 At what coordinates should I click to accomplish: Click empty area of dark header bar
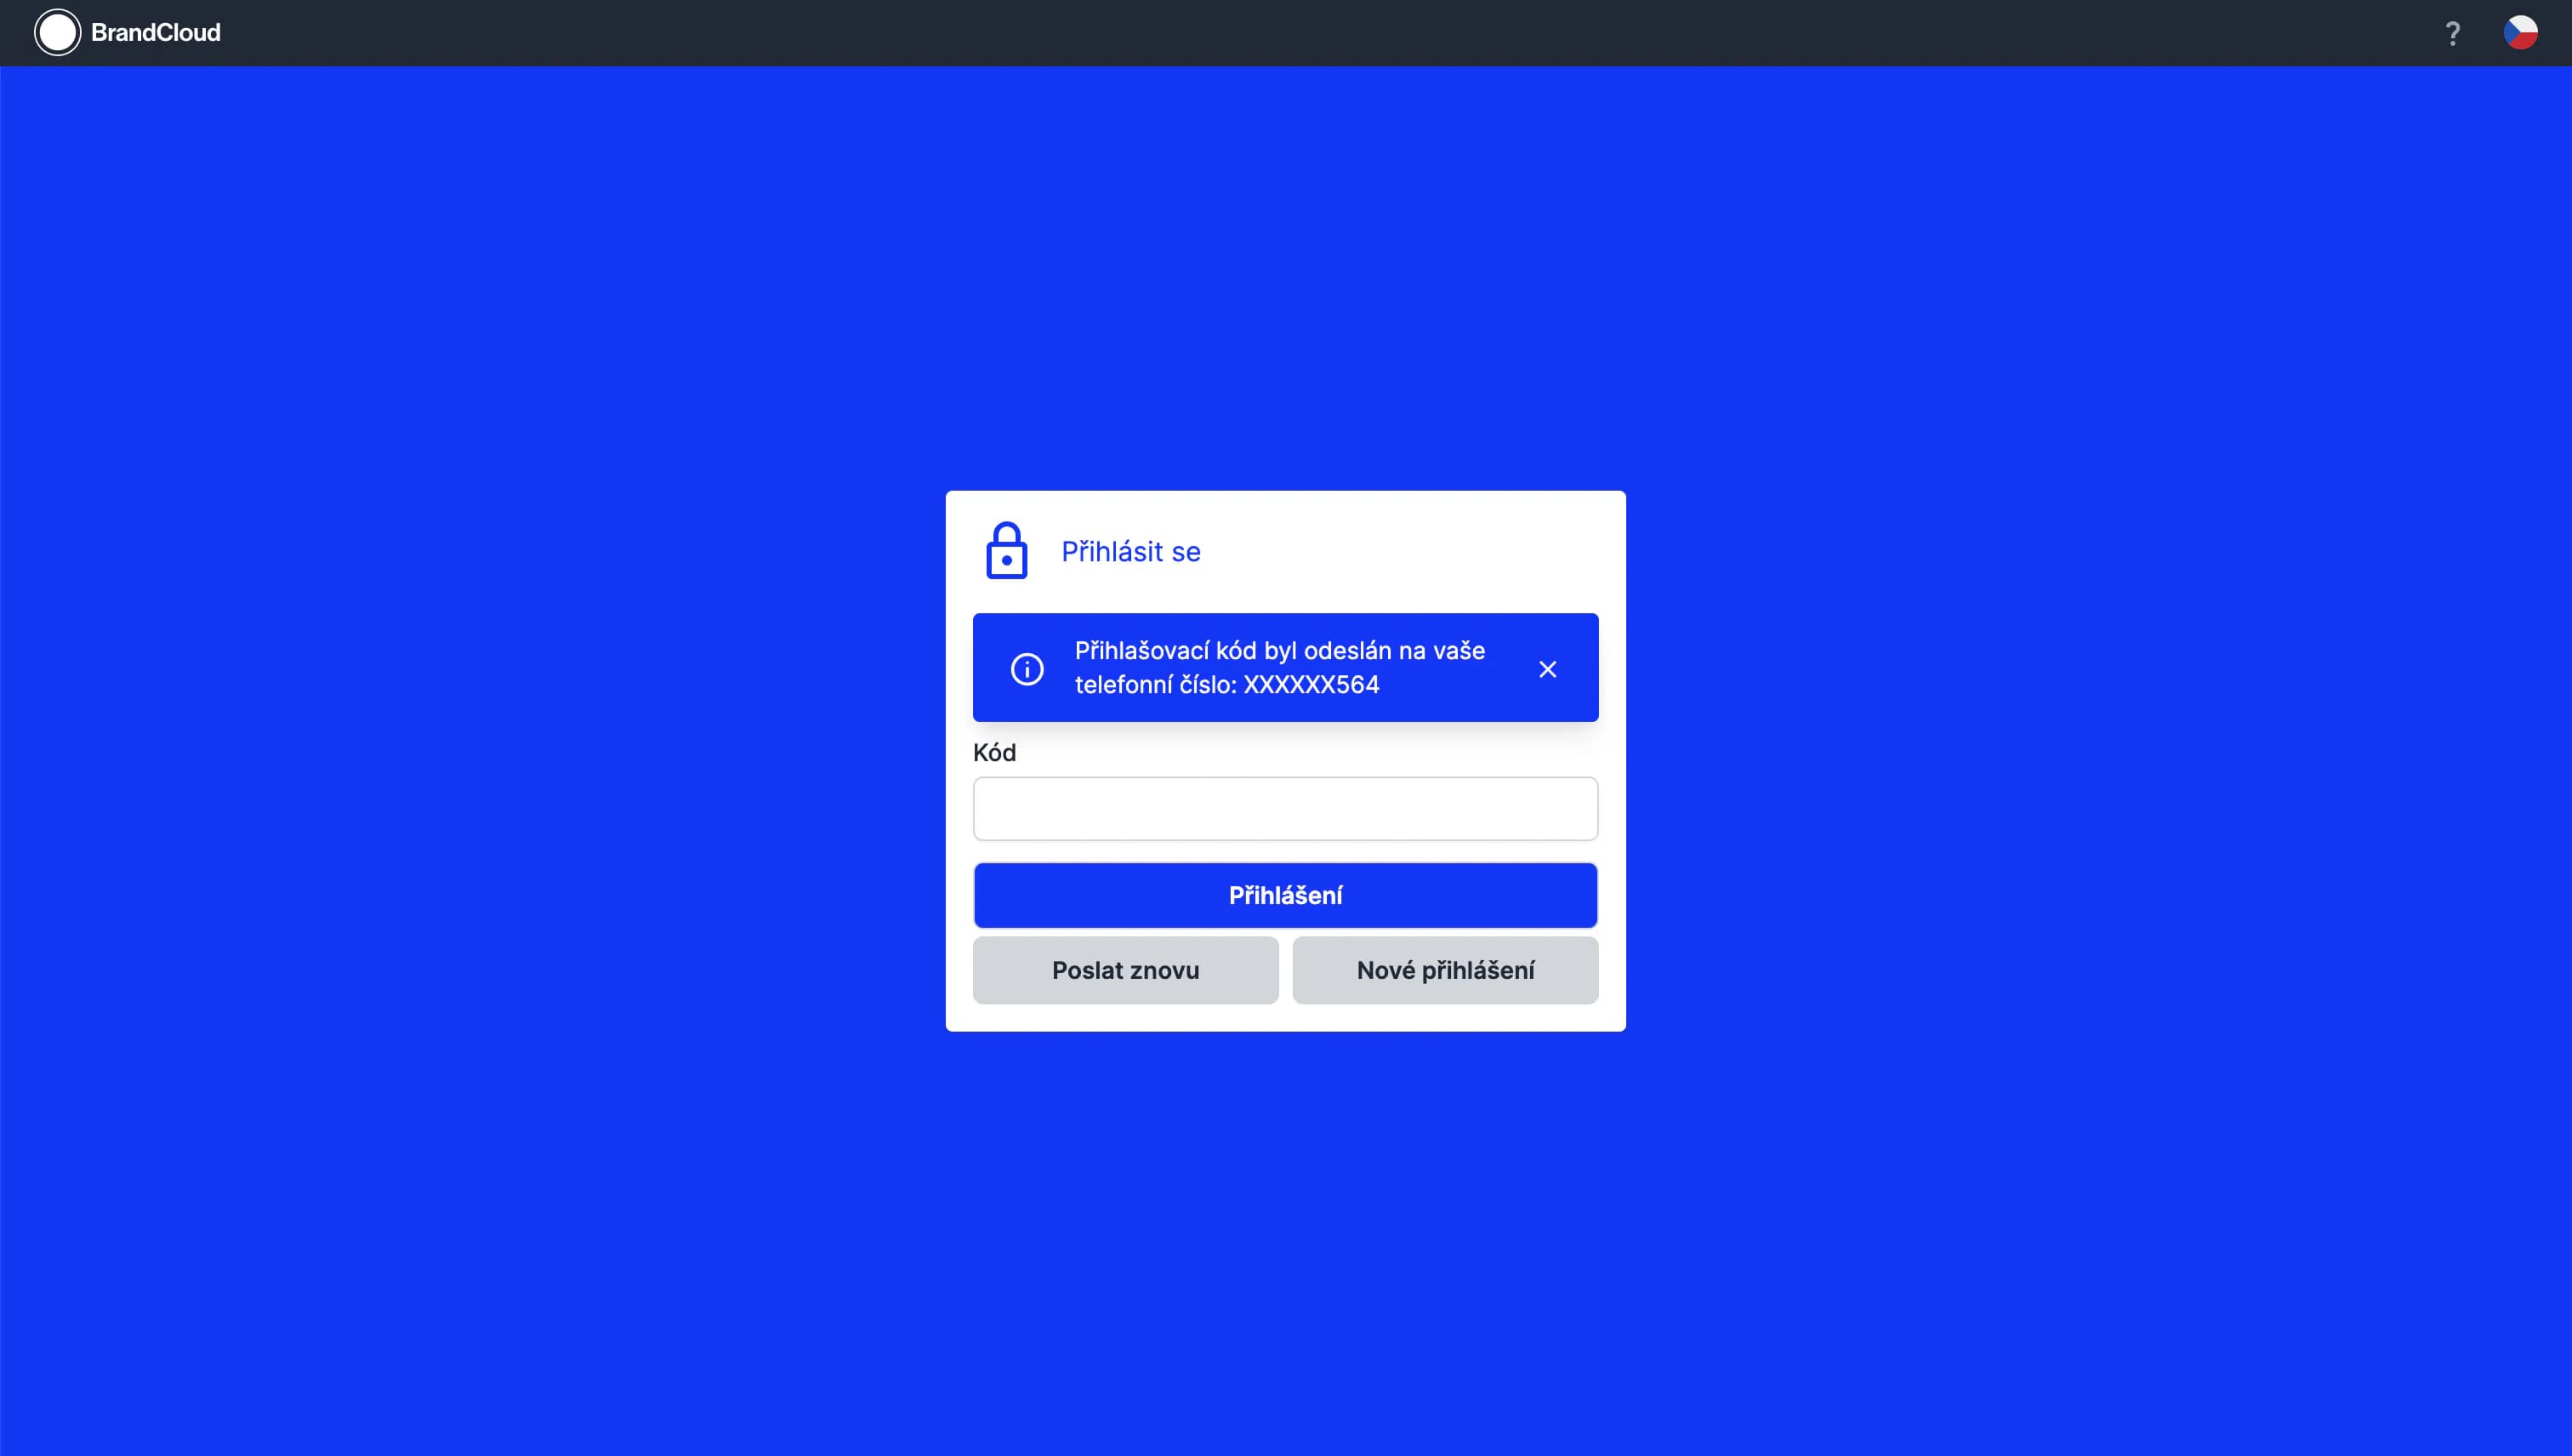(1300, 33)
